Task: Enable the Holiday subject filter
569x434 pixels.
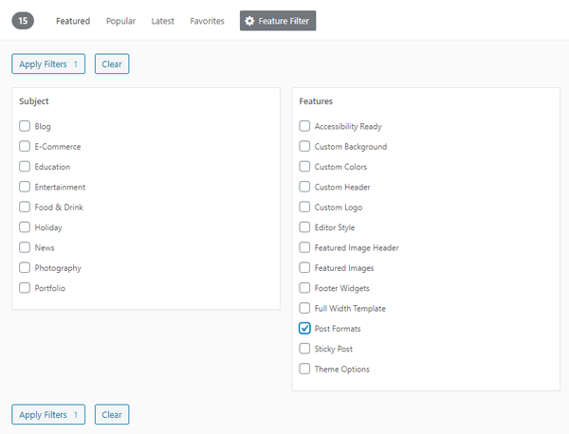Action: pos(25,227)
